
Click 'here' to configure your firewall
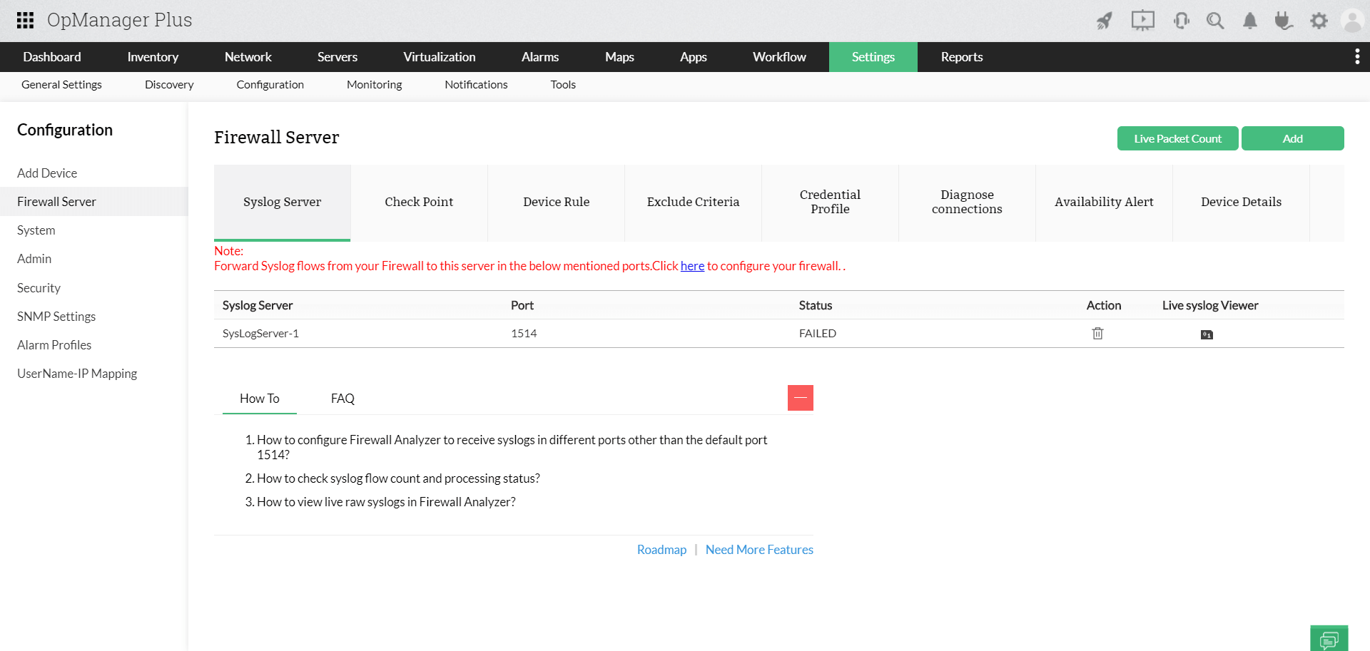pos(691,265)
